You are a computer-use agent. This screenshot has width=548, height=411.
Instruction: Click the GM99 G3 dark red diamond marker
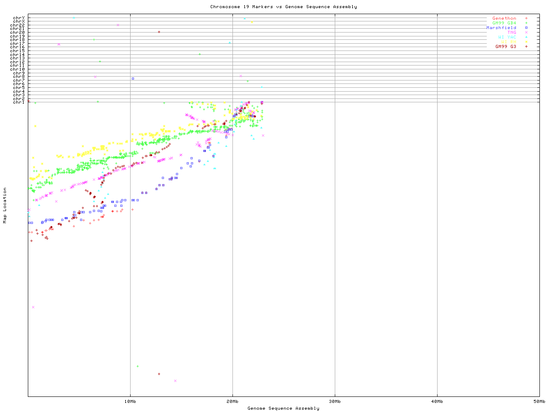(x=526, y=47)
